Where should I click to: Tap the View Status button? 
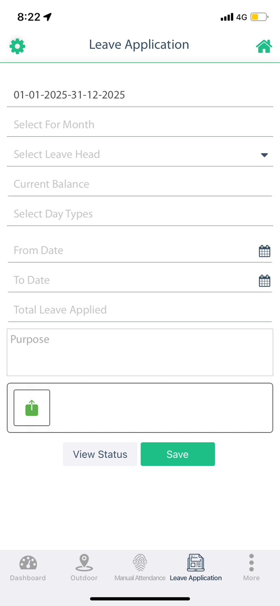click(x=100, y=454)
